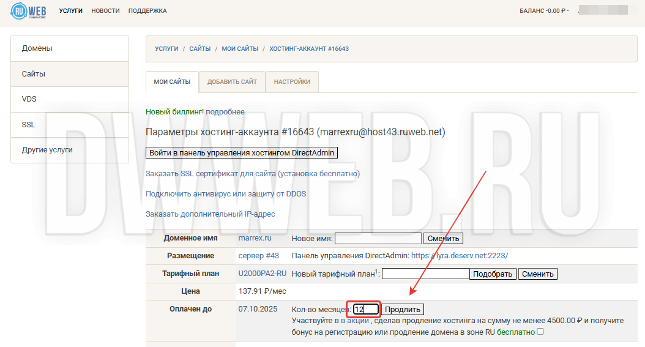The width and height of the screenshot is (645, 347).
Task: Click into the Новое имя input field
Action: coord(378,239)
